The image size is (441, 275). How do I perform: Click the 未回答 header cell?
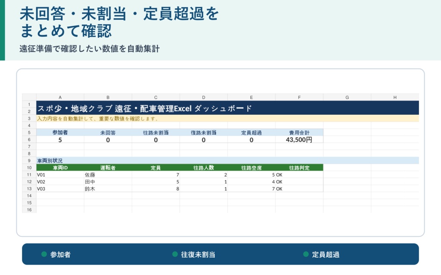[108, 132]
